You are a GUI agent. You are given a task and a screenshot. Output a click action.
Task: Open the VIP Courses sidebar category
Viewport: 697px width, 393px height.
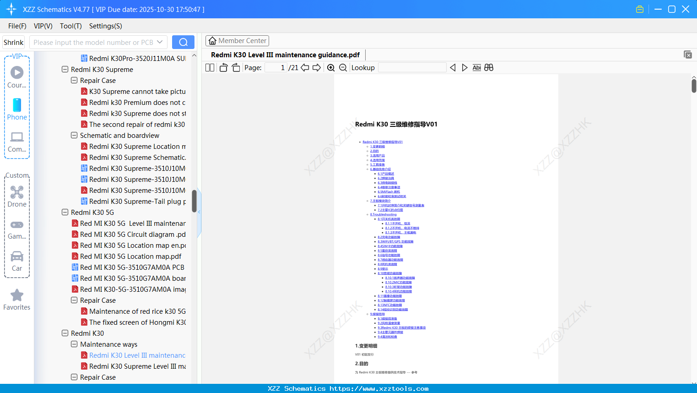click(17, 77)
